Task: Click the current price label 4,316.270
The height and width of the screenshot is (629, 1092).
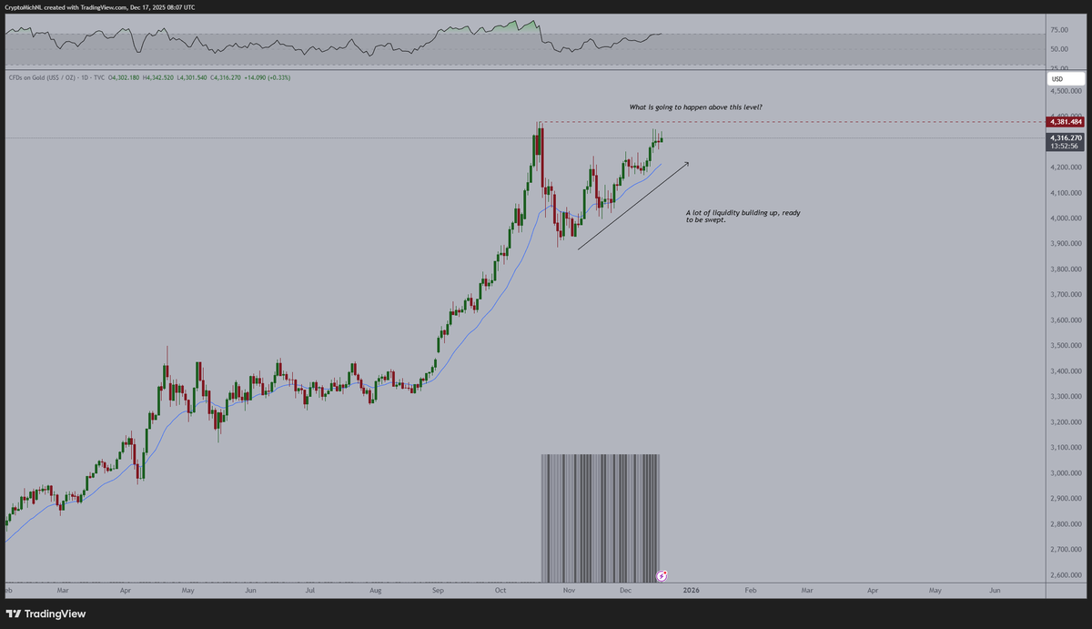Action: (1065, 137)
